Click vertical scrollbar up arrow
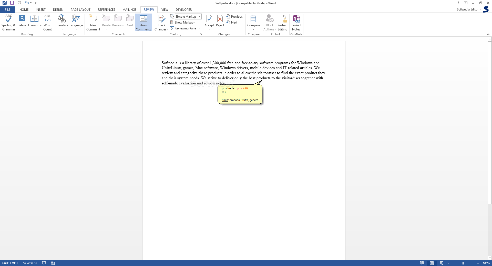Image resolution: width=492 pixels, height=266 pixels. tap(490, 39)
